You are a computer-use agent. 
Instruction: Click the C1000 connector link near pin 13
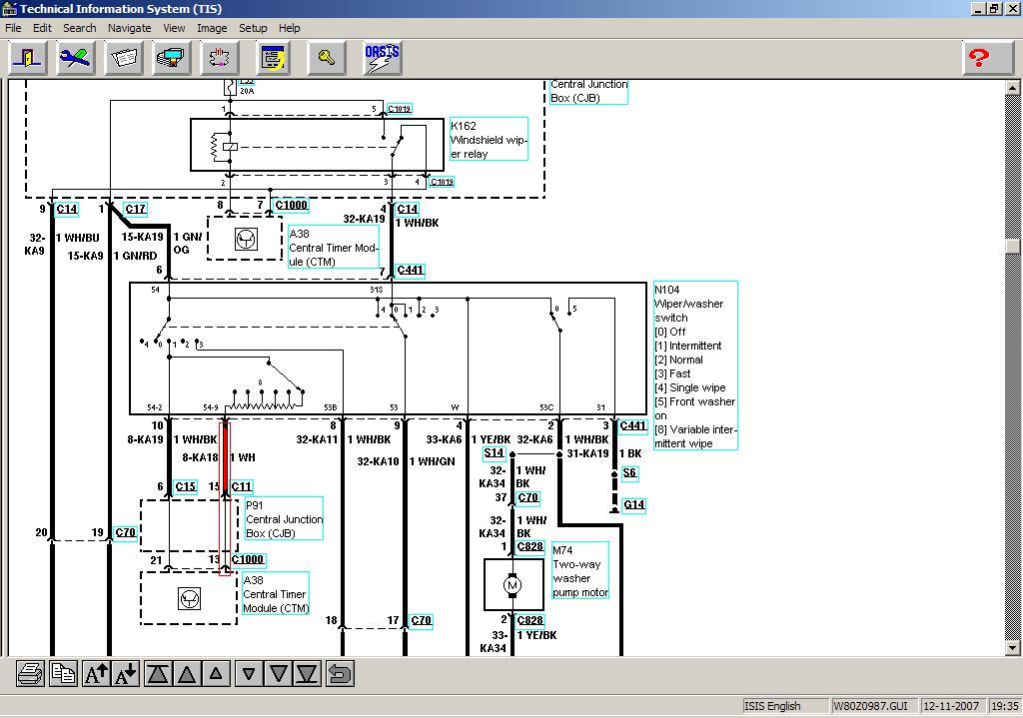[248, 560]
